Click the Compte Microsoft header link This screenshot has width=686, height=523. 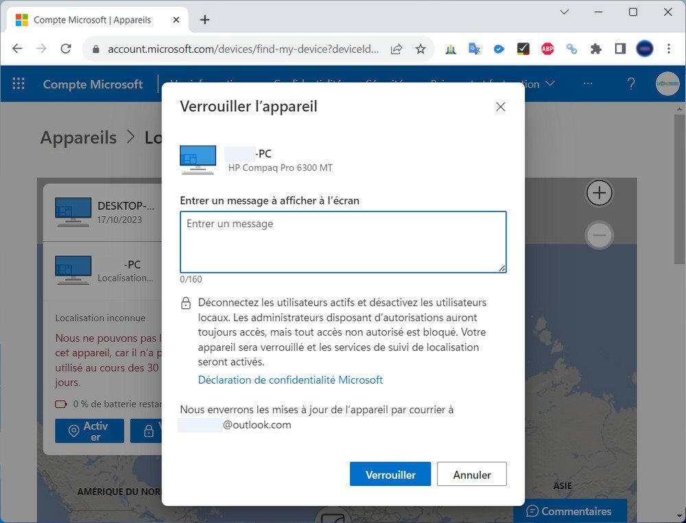[93, 84]
